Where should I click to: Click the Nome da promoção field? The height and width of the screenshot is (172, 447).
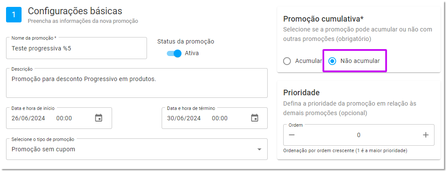[x=76, y=48]
